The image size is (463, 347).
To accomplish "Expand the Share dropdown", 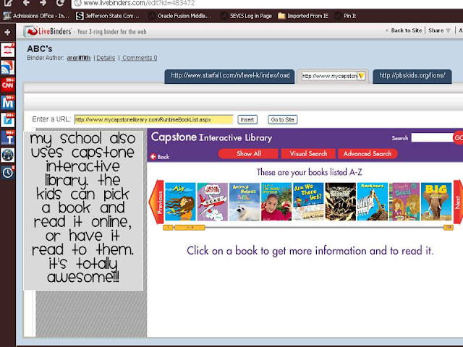I will [x=439, y=30].
